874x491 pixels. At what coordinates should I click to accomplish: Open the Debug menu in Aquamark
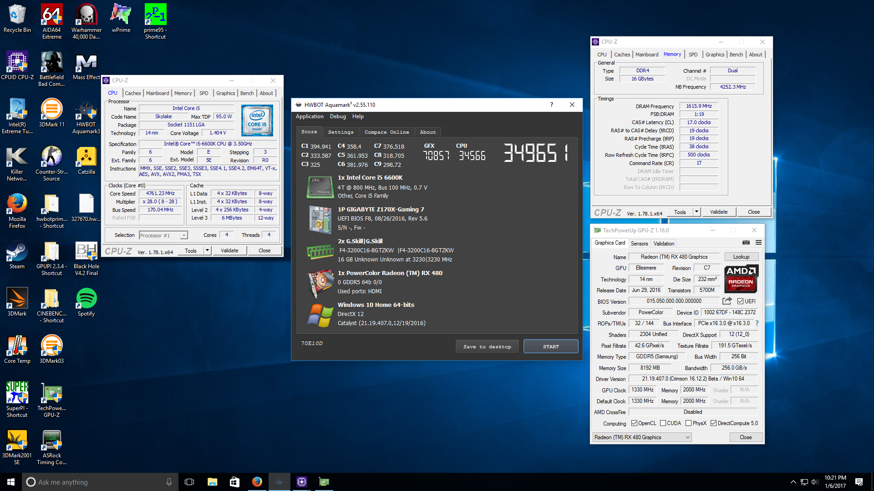tap(338, 116)
